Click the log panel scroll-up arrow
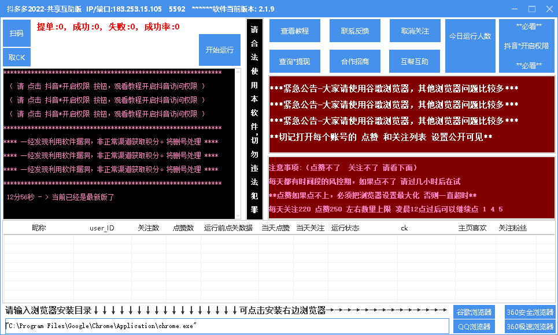This screenshot has width=558, height=335. coord(238,72)
